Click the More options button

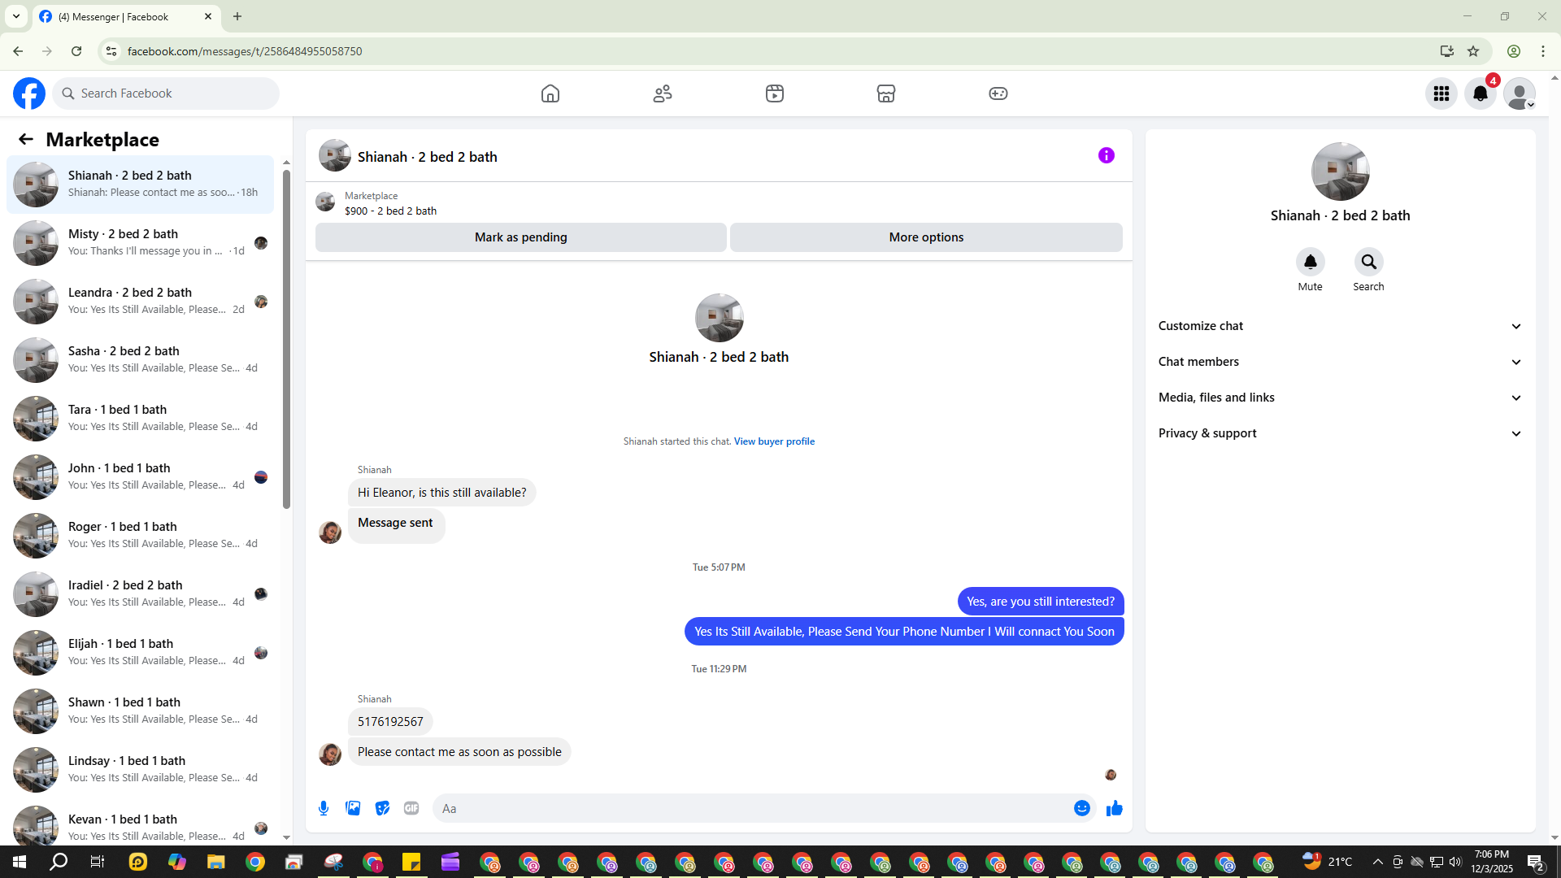(926, 237)
